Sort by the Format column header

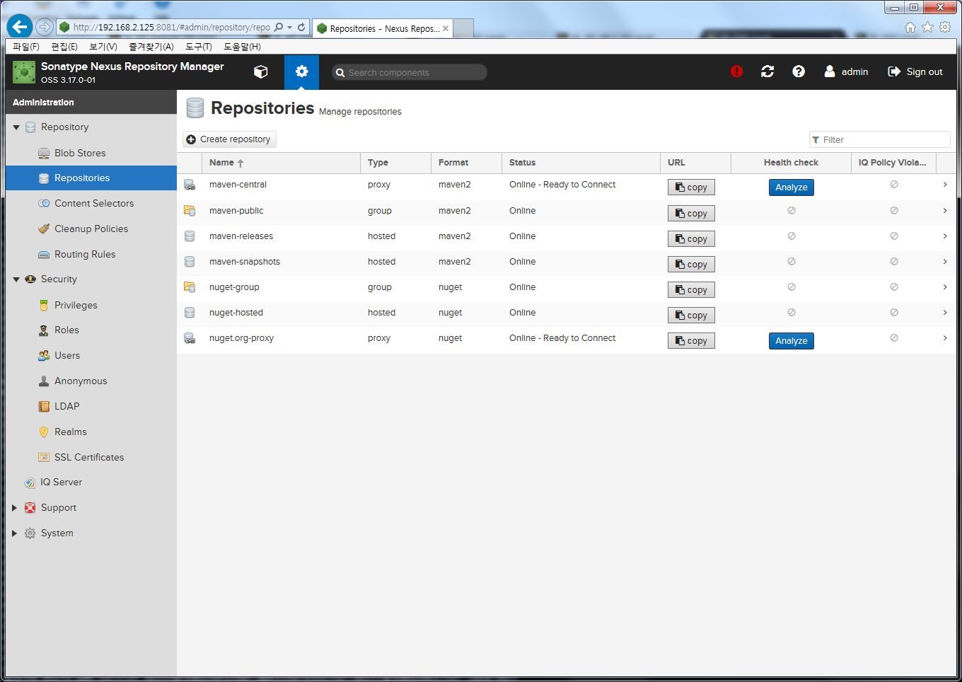(466, 163)
